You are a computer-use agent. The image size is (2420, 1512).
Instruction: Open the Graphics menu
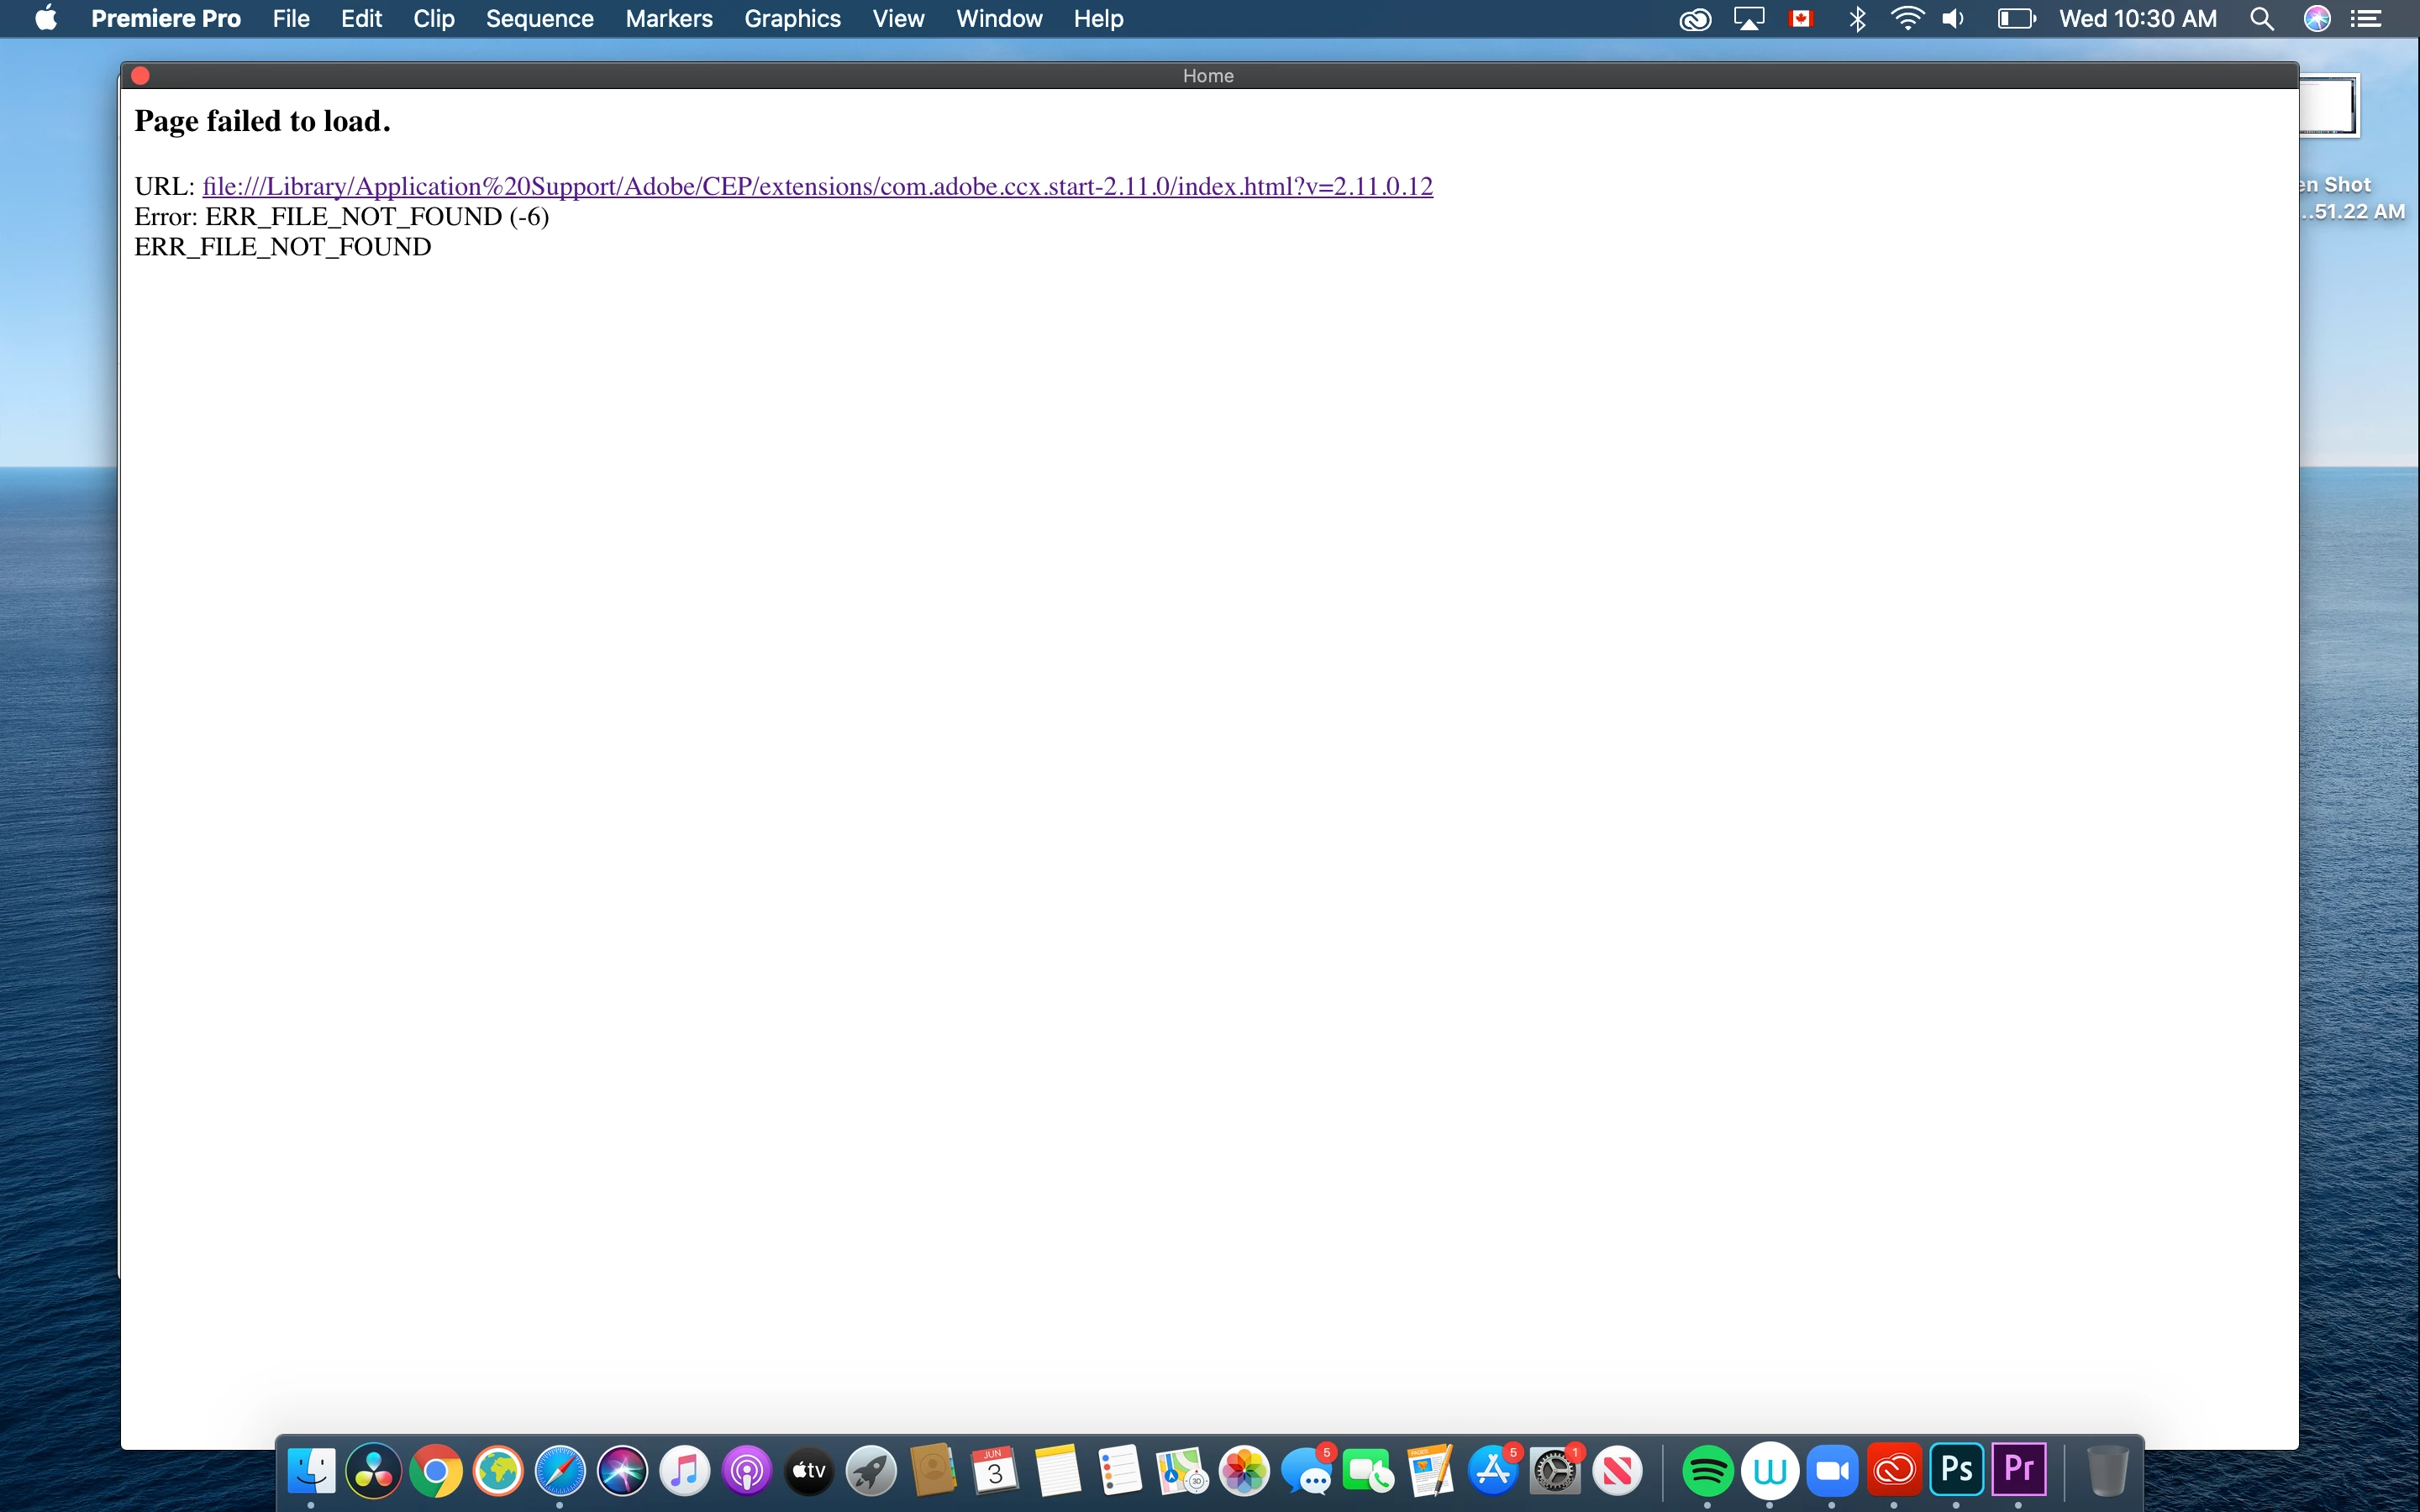(x=792, y=19)
